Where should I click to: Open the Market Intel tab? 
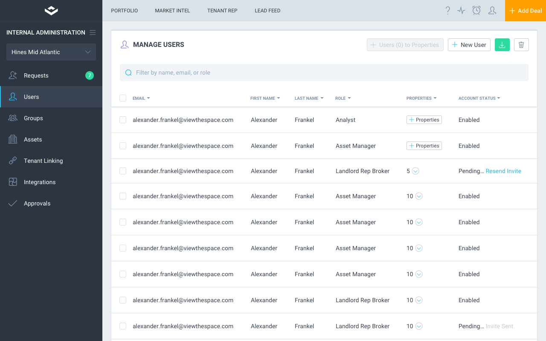click(172, 11)
